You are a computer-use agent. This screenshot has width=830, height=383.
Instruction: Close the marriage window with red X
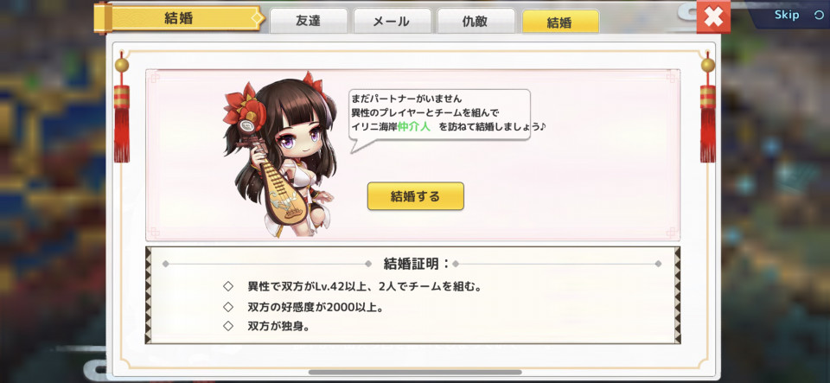point(713,17)
